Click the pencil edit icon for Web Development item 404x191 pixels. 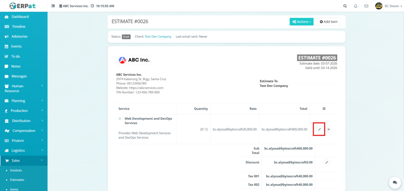click(319, 129)
